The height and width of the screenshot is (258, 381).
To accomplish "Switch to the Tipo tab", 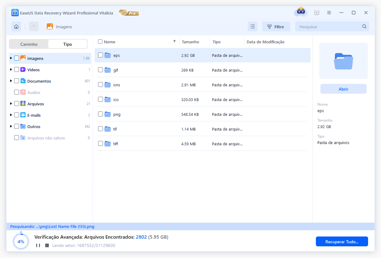I will pos(68,44).
